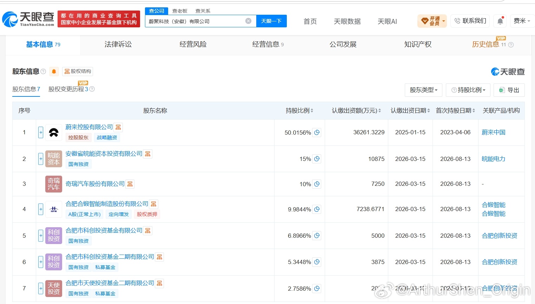Switch to the 法律诉讼 tab
This screenshot has height=304, width=535.
[x=118, y=45]
